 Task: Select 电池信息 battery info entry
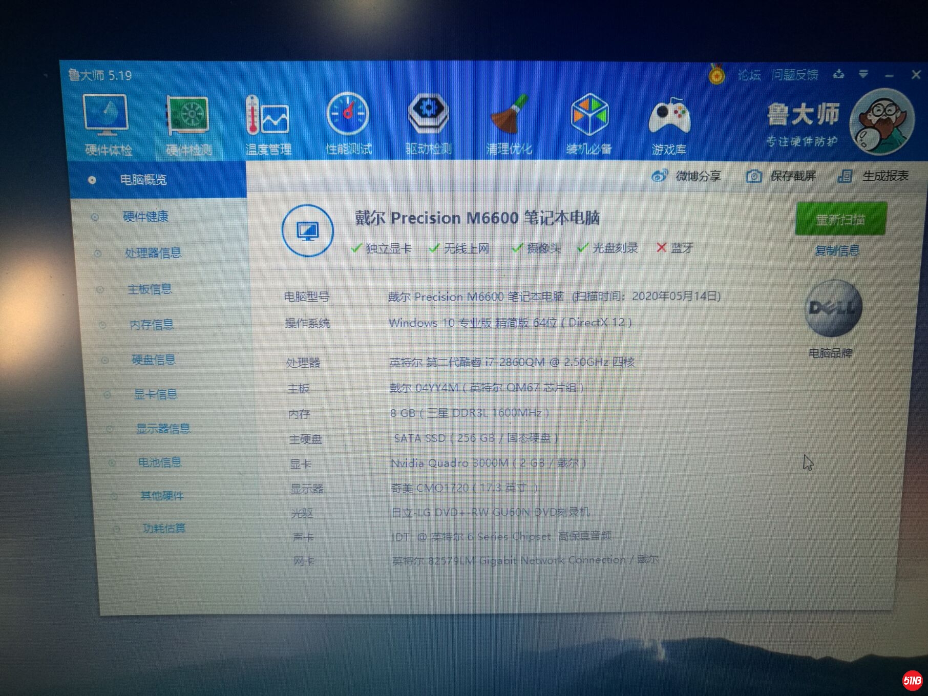point(159,462)
